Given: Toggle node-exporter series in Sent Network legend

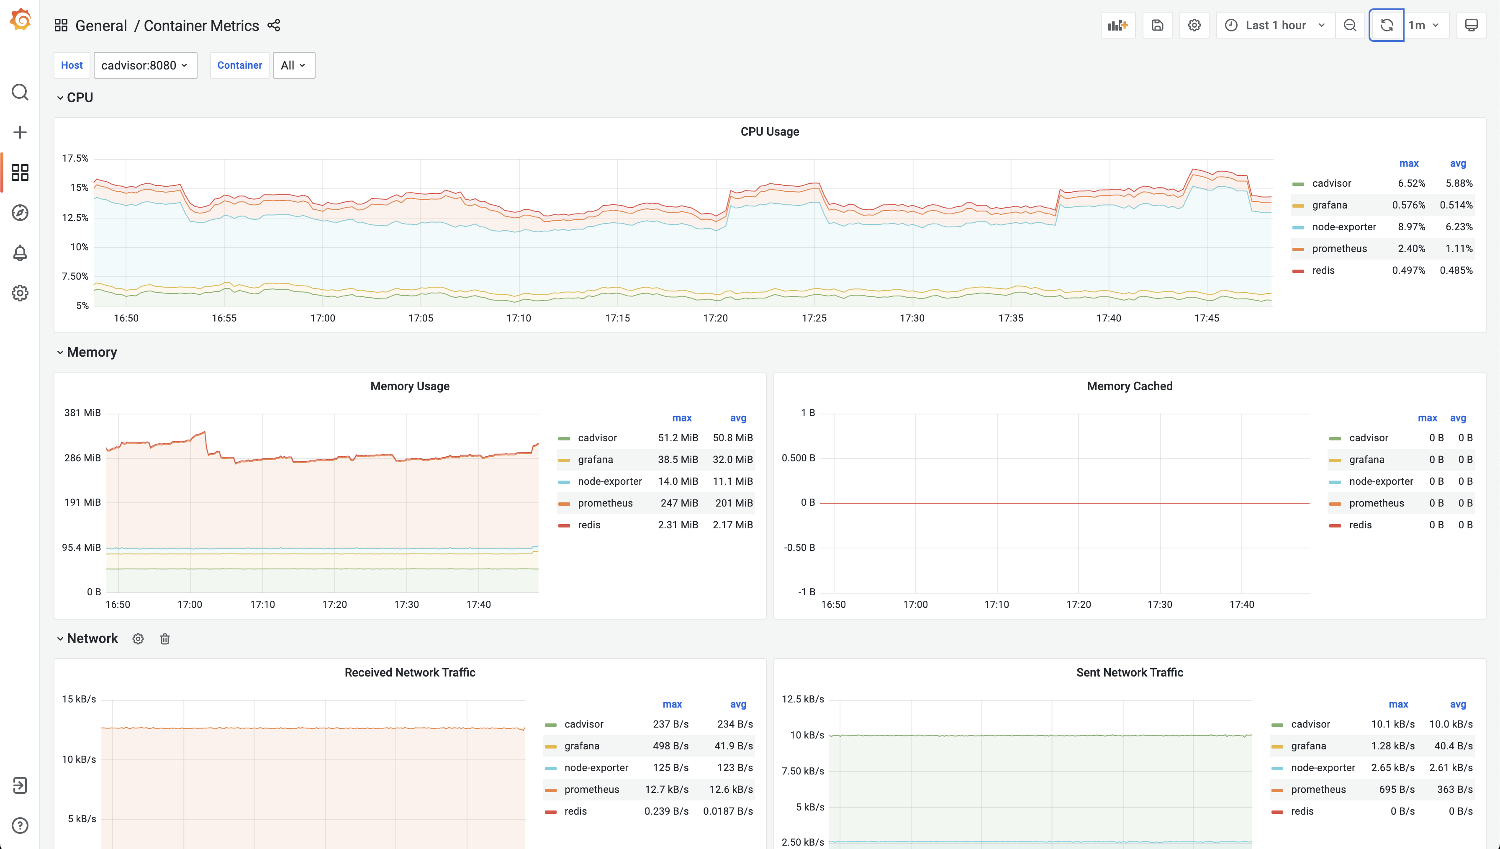Looking at the screenshot, I should point(1322,768).
